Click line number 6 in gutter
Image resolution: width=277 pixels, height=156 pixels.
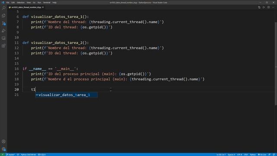[18, 17]
